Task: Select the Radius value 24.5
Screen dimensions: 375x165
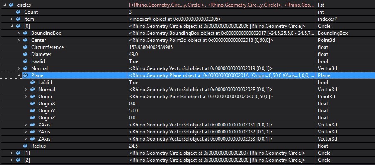Action: tap(134, 146)
